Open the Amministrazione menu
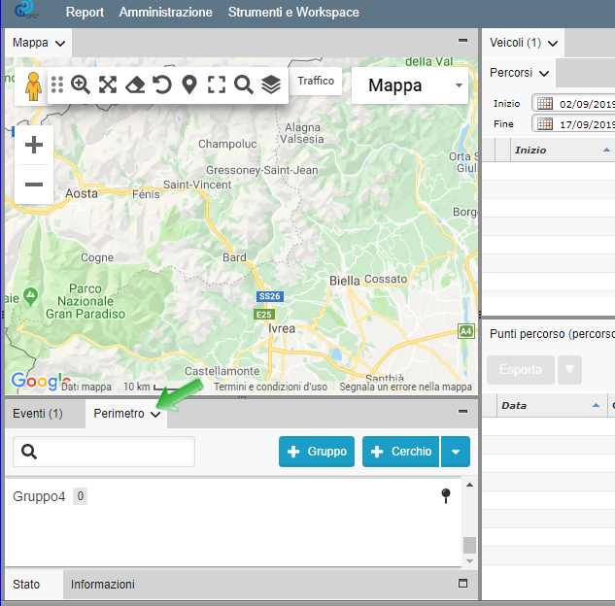The width and height of the screenshot is (615, 606). pyautogui.click(x=165, y=13)
